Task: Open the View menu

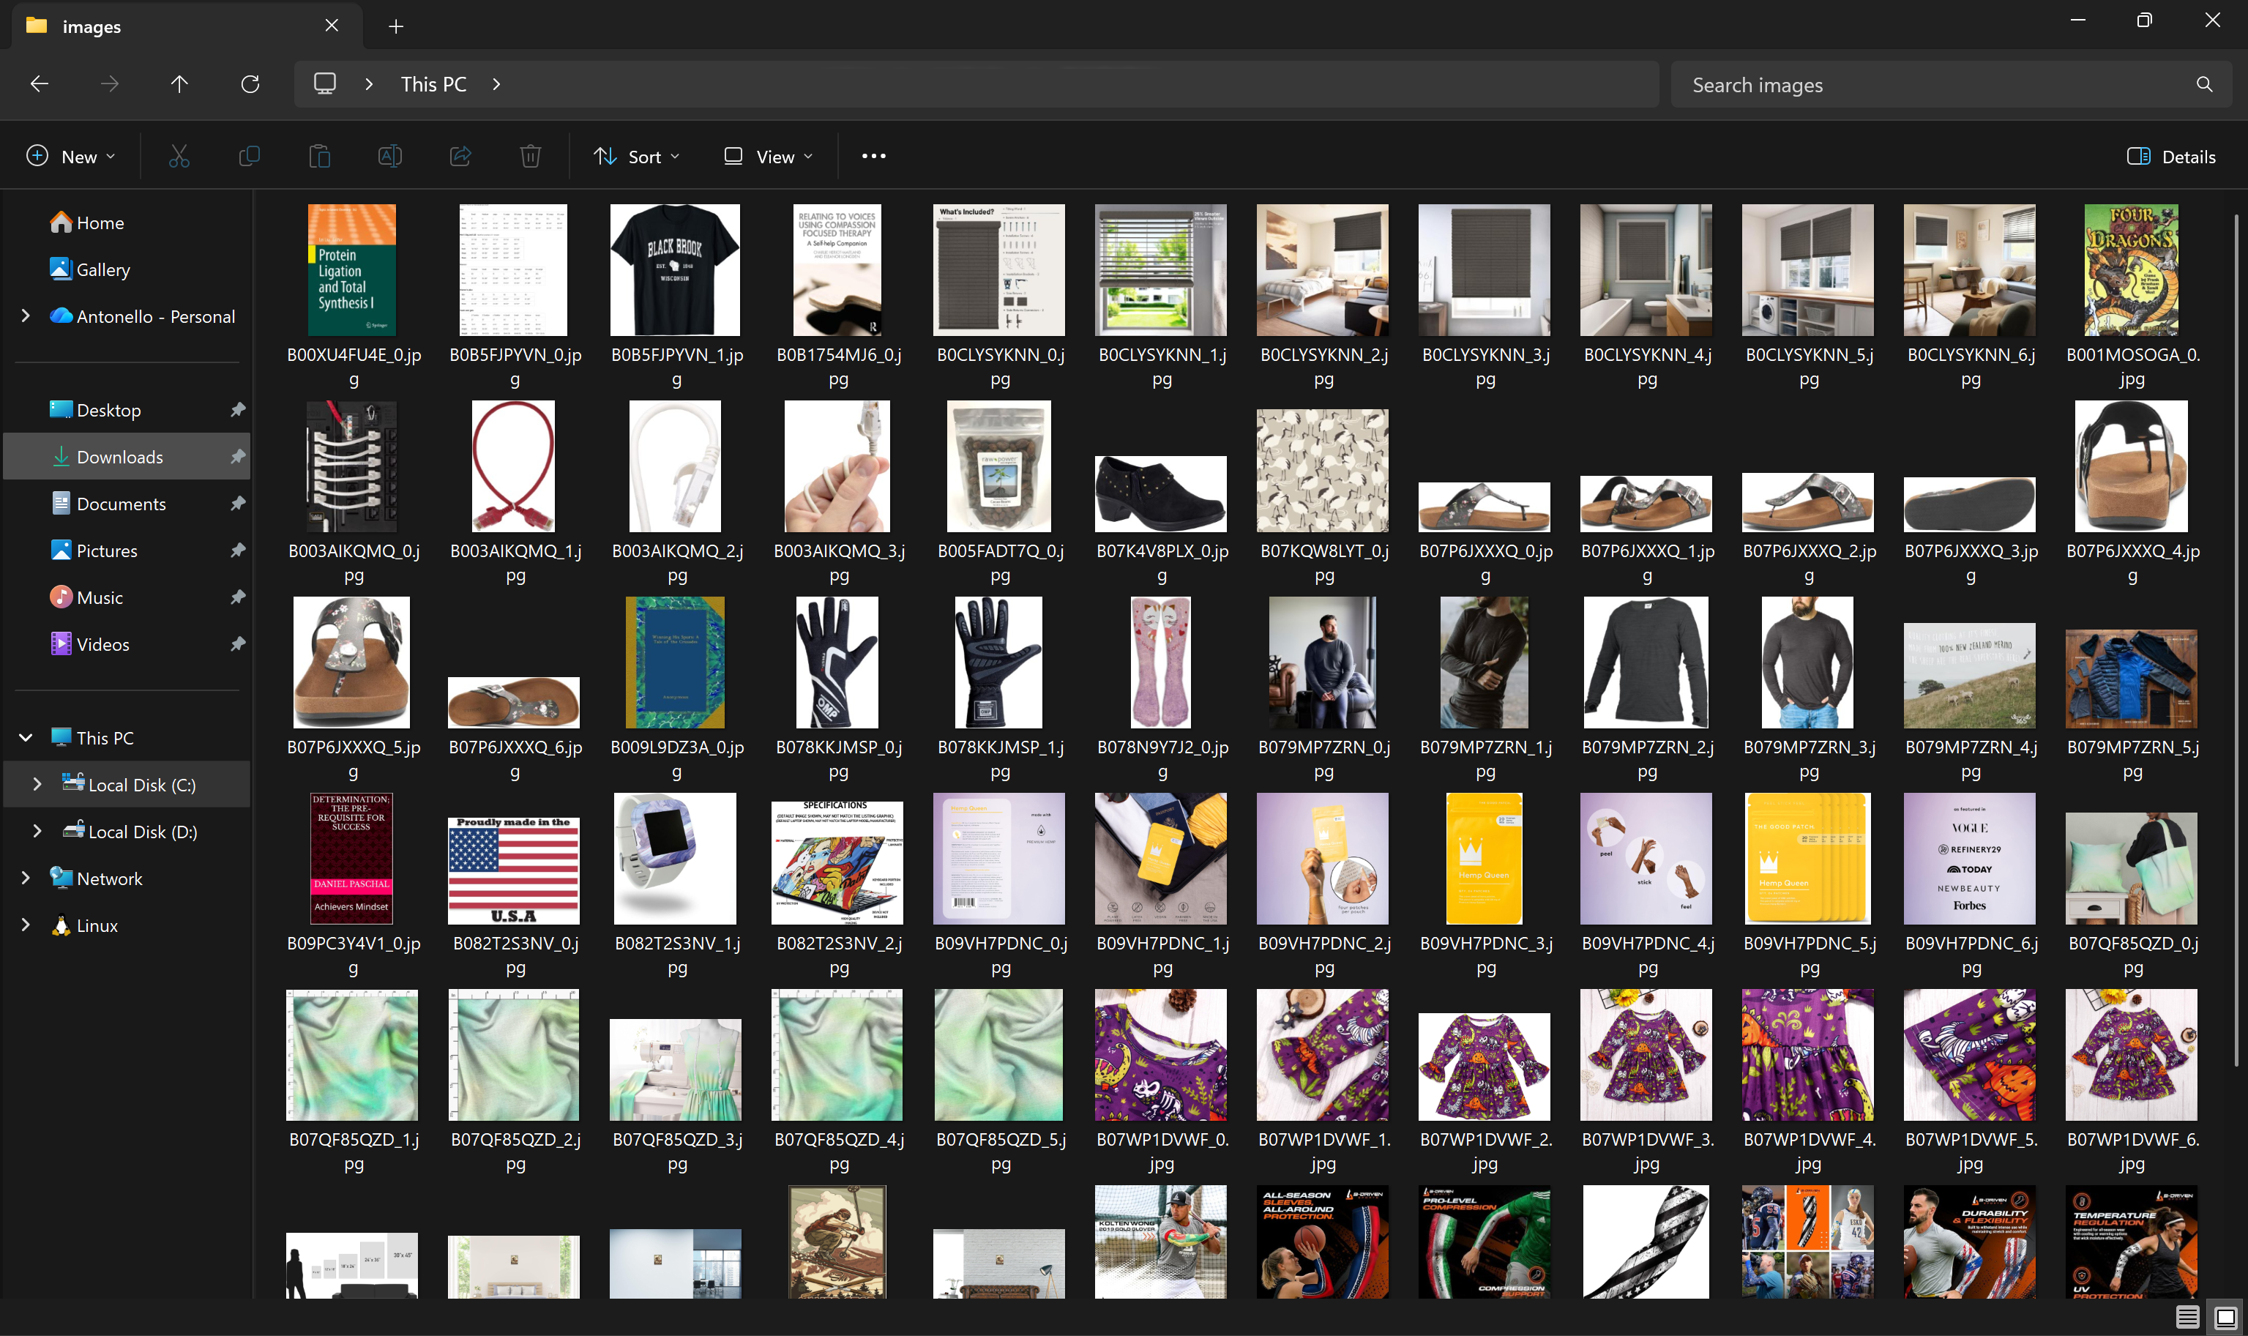Action: click(x=766, y=156)
